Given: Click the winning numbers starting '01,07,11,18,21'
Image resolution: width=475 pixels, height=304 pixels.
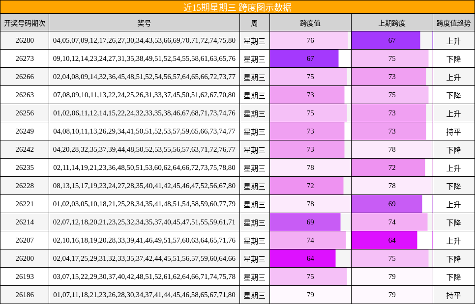Looking at the screenshot, I should (x=144, y=295).
